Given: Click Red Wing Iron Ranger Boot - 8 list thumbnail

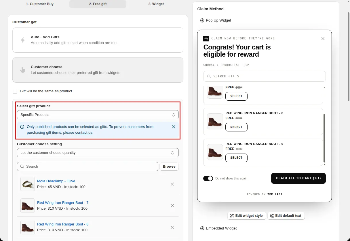Looking at the screenshot, I should tap(28, 227).
